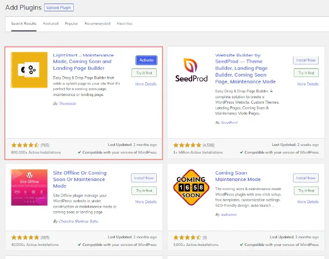Open Site Offline Or Coming Soon title

coord(80,179)
